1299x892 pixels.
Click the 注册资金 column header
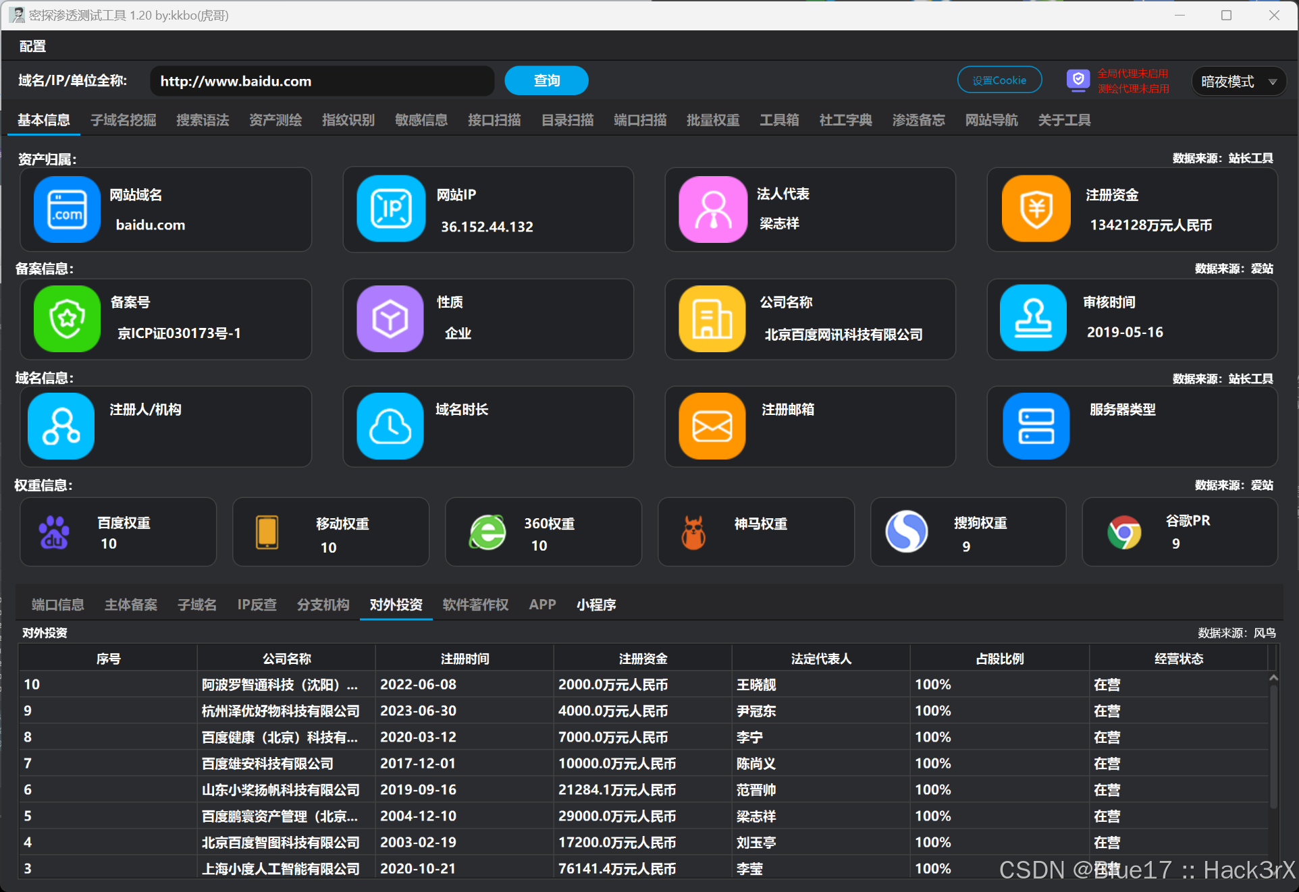[x=642, y=659]
